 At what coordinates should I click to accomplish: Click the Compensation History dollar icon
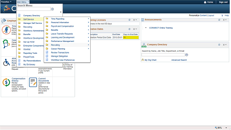6,82
